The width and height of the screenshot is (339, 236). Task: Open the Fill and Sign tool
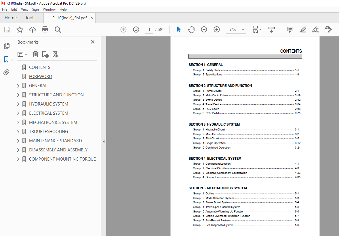coord(315,30)
